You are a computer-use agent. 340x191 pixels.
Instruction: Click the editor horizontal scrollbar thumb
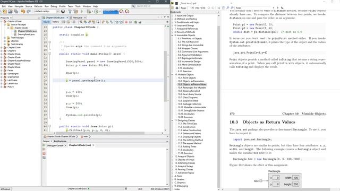100,133
